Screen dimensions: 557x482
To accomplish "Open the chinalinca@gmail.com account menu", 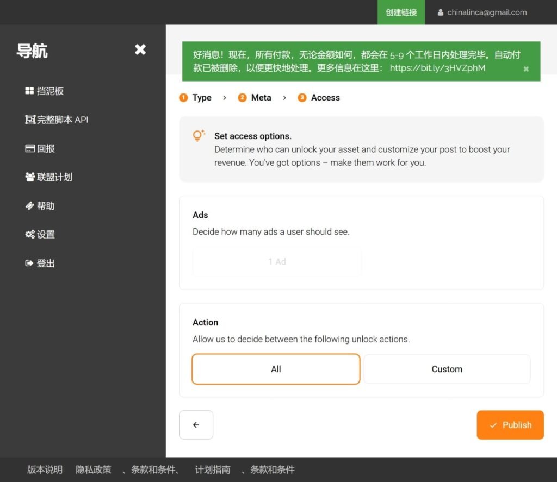I will tap(482, 12).
